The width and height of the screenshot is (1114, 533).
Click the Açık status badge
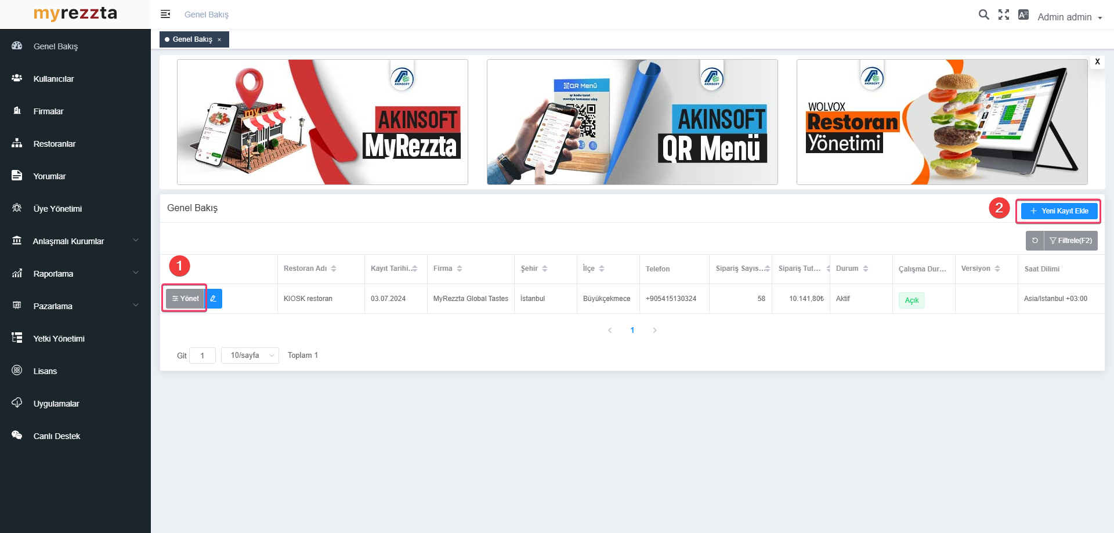912,300
